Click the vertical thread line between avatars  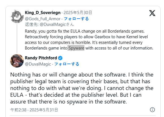coord(17,39)
